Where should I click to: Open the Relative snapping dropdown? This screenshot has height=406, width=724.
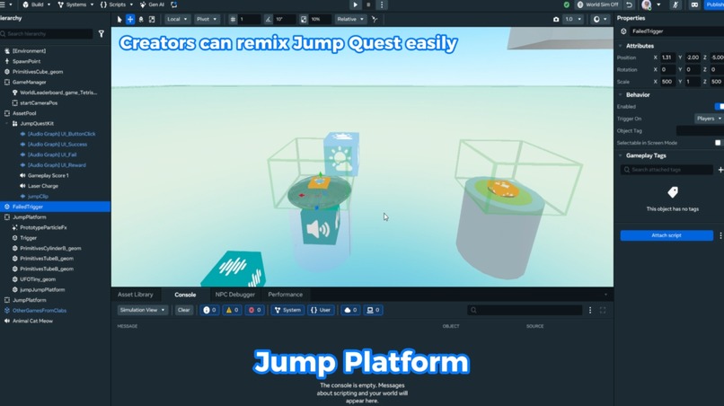(350, 20)
